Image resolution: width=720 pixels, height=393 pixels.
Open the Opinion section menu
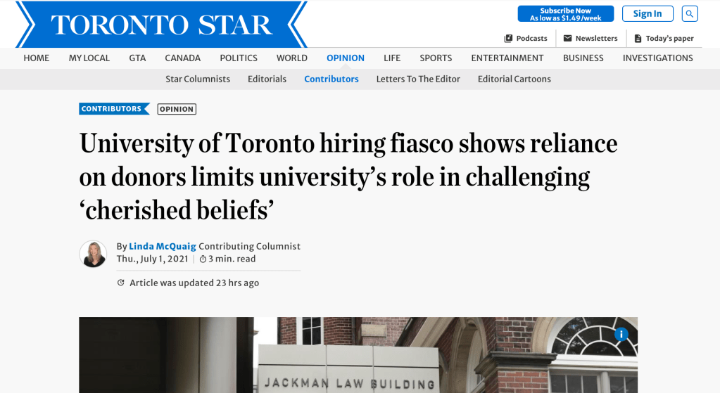[345, 58]
